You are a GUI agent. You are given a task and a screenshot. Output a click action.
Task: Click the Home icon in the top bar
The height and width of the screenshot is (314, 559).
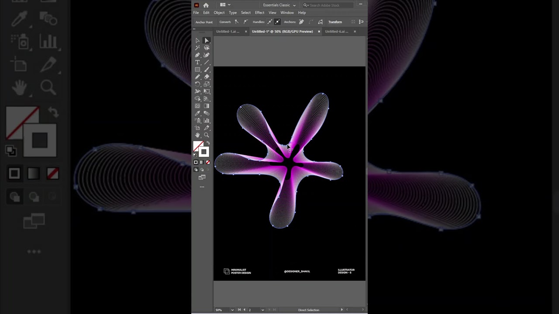206,5
